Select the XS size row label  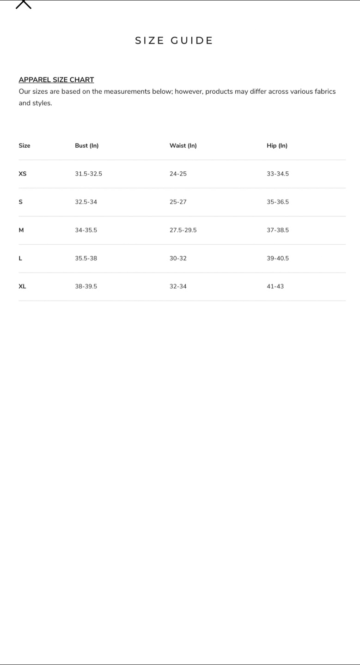(23, 174)
